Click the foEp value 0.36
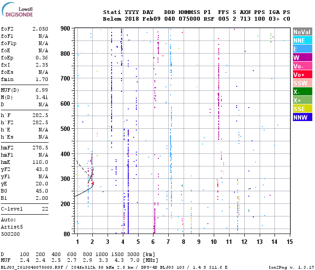Viewport: 315px width, 270px height. [x=42, y=58]
